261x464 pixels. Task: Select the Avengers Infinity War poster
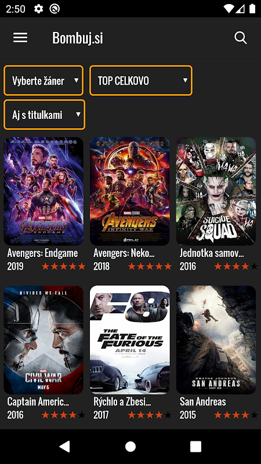click(130, 191)
